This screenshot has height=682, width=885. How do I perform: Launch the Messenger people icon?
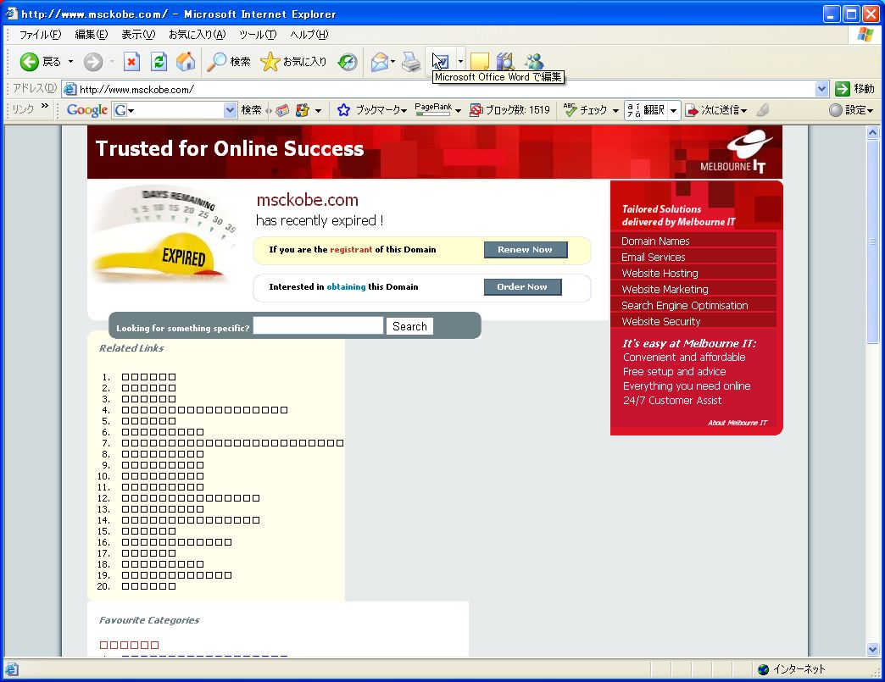(534, 61)
